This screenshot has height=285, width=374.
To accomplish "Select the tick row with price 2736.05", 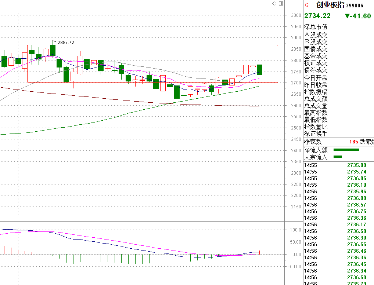I will point(339,179).
